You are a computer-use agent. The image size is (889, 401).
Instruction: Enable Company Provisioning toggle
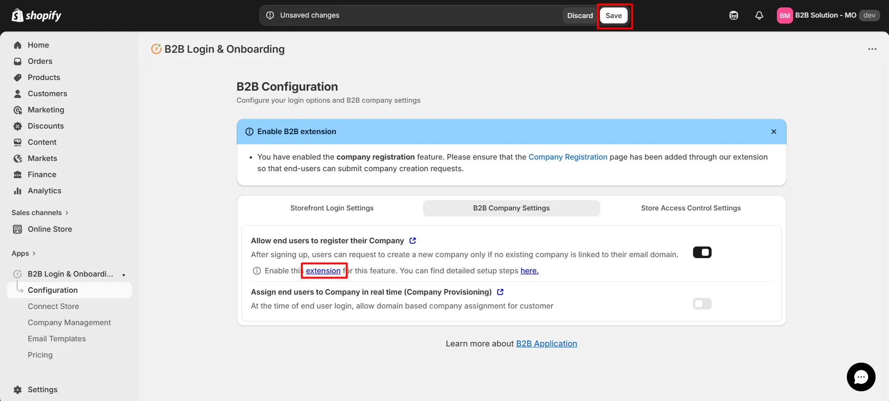[702, 303]
